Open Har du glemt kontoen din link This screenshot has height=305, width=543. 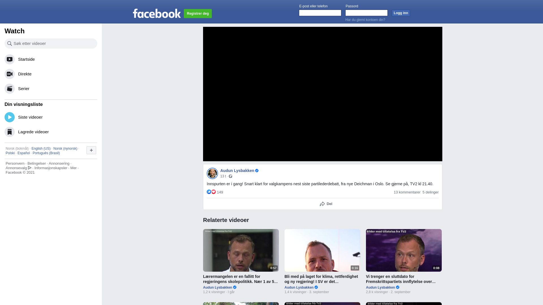(x=365, y=20)
